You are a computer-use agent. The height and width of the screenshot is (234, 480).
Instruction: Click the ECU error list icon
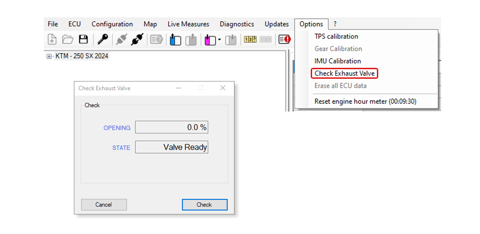click(284, 40)
